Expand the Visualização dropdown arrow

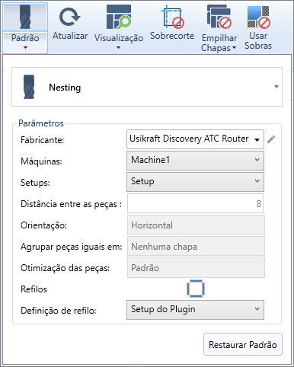[x=118, y=47]
